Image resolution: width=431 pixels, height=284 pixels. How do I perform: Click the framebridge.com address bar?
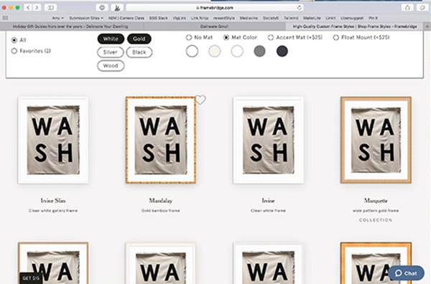click(x=215, y=8)
